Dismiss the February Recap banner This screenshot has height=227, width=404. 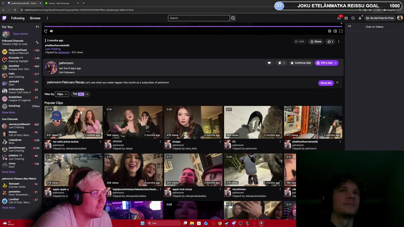coord(337,83)
